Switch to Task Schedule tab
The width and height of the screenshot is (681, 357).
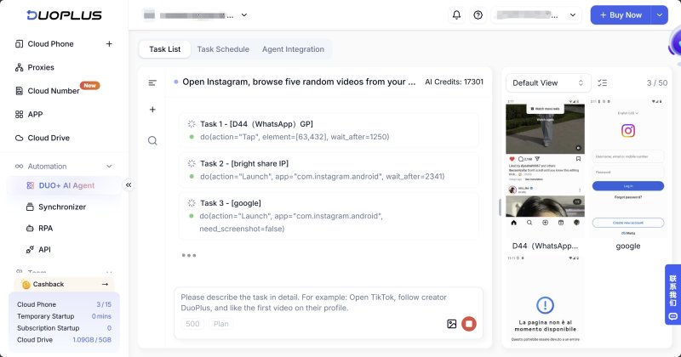pyautogui.click(x=223, y=49)
